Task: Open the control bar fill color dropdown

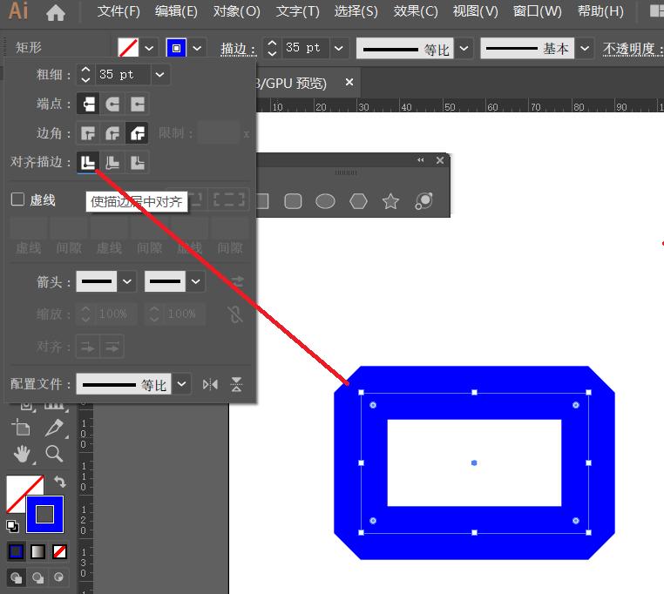Action: pyautogui.click(x=149, y=48)
